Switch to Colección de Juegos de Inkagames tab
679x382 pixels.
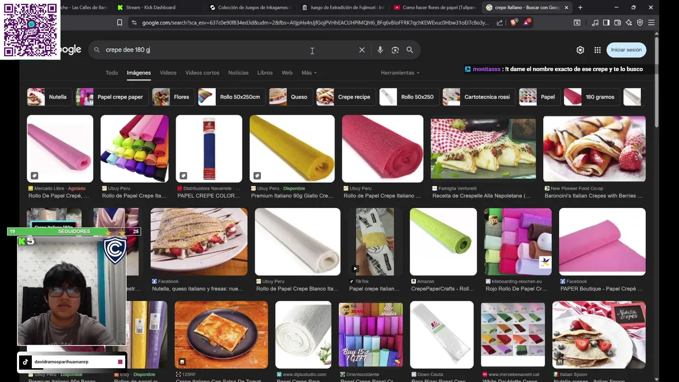250,7
